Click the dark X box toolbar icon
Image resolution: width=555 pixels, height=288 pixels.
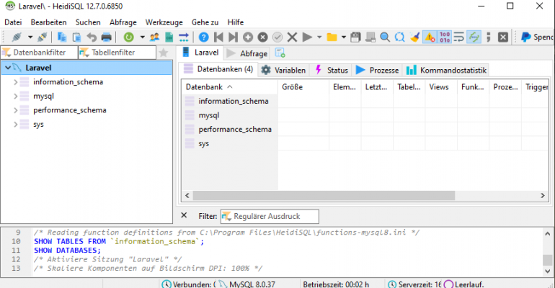503,37
